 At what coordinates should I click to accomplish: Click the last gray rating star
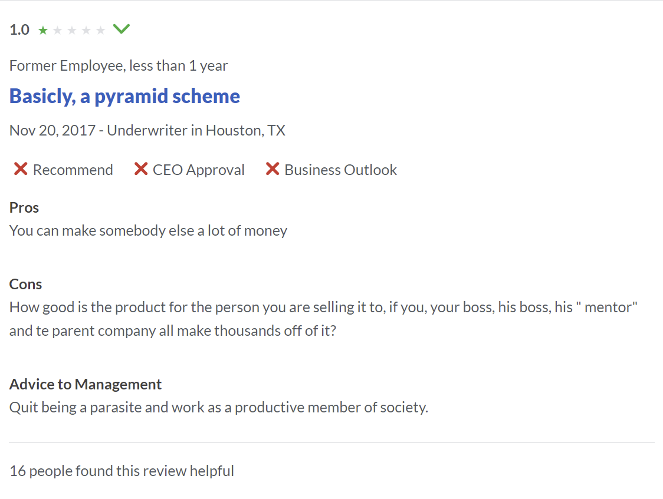[x=101, y=31]
